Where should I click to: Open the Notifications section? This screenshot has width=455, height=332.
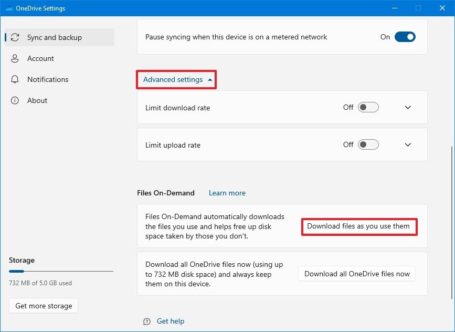(x=59, y=79)
